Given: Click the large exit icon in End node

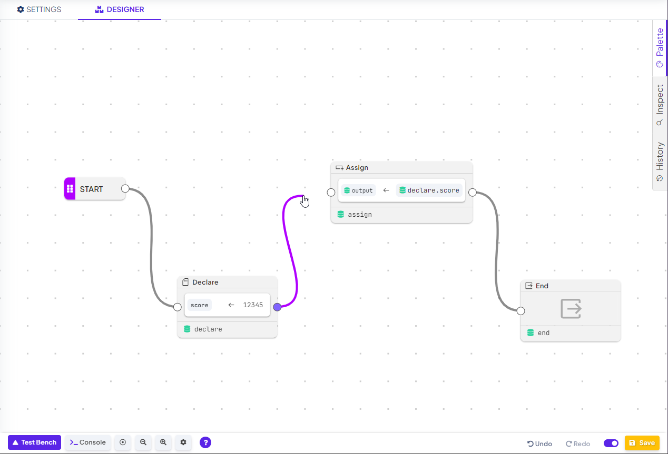Looking at the screenshot, I should [x=571, y=309].
